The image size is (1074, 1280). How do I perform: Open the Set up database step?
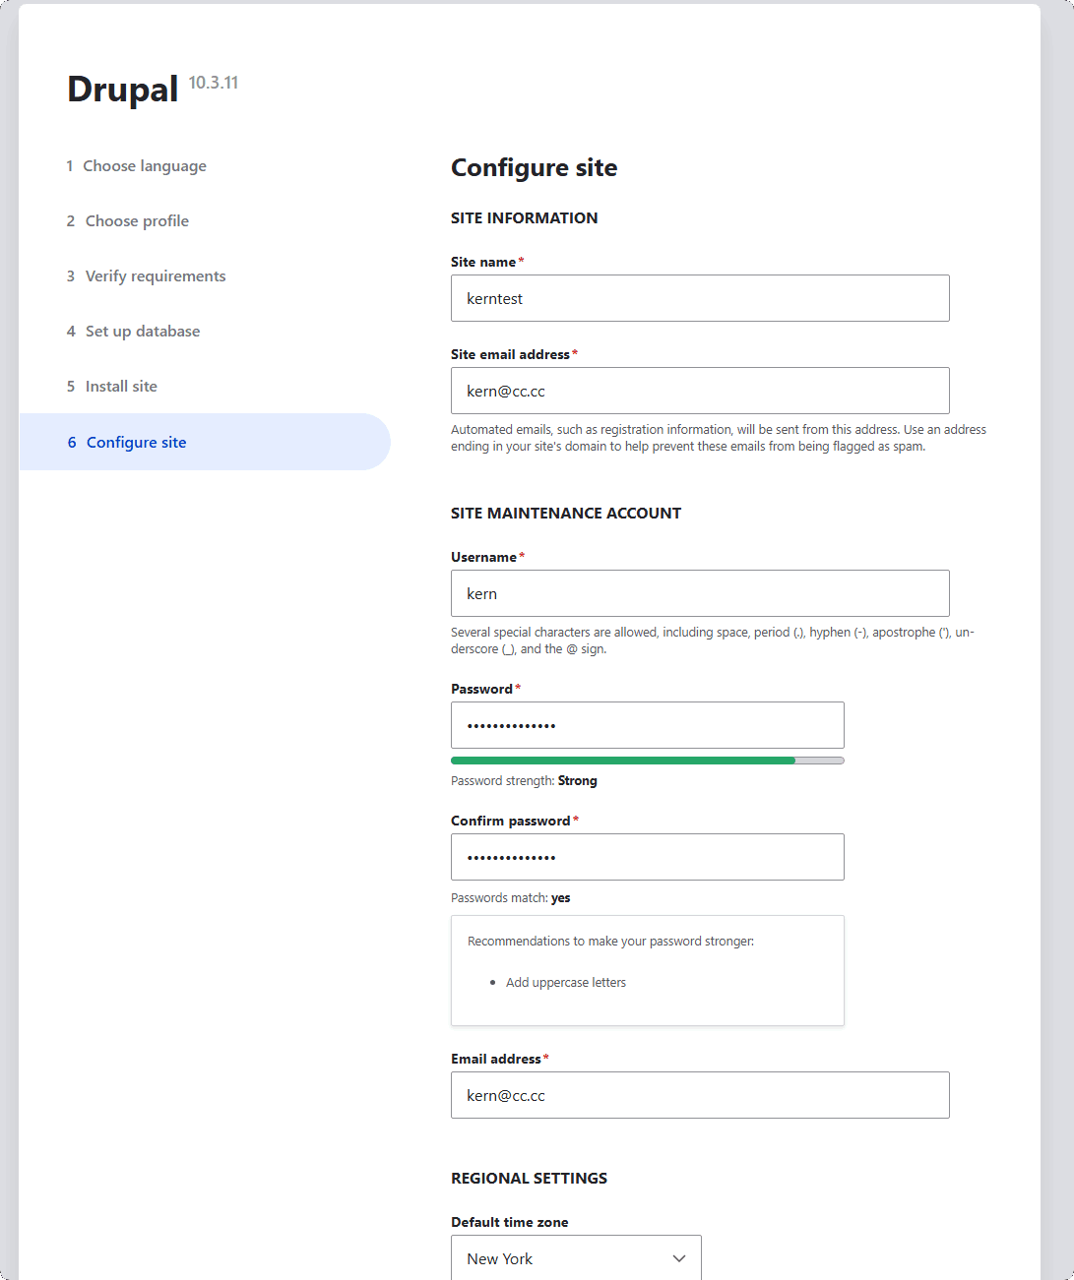click(143, 332)
